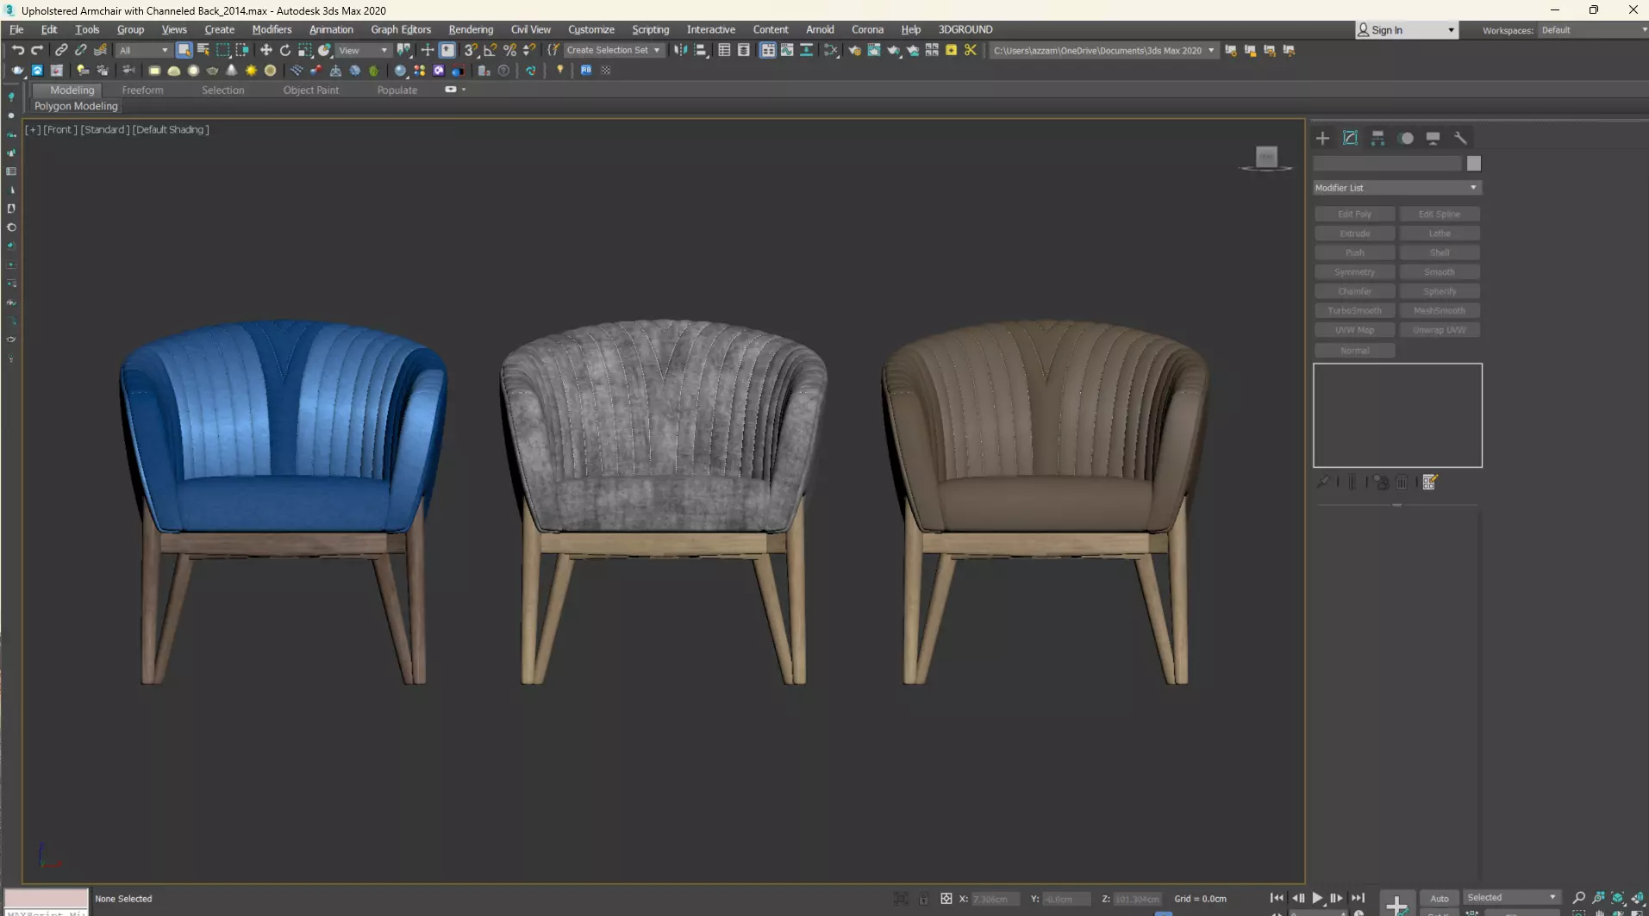The height and width of the screenshot is (916, 1649).
Task: Open the File menu
Action: point(16,29)
